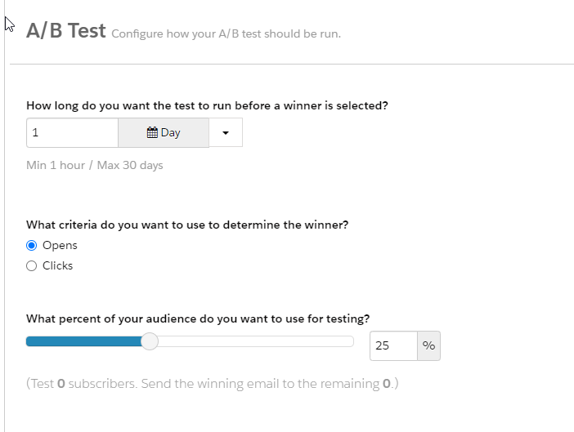This screenshot has height=432, width=574.
Task: Click the "Test 0 subscribers" summary text
Action: 212,383
